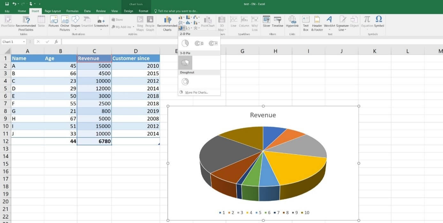The width and height of the screenshot is (443, 223).
Task: Choose the Doughnut chart type
Action: 185,81
